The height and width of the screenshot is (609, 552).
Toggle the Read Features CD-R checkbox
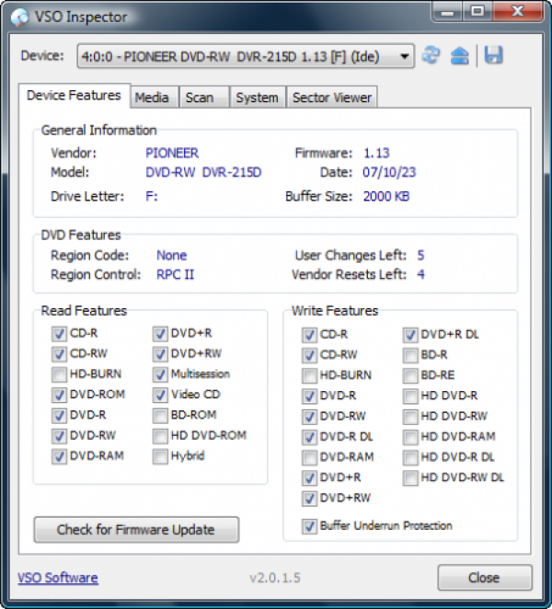[x=59, y=334]
